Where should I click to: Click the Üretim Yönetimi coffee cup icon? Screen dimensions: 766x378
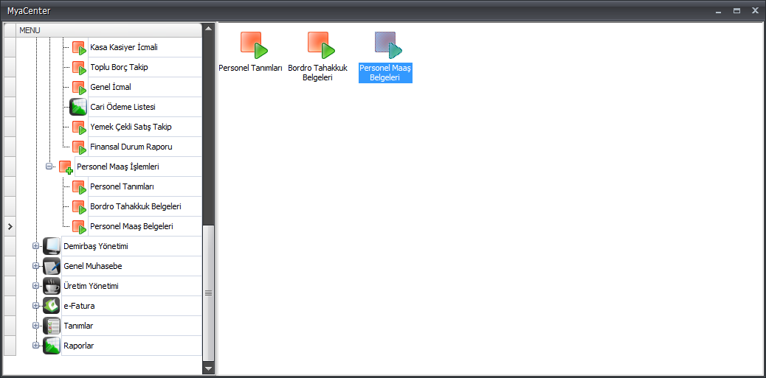click(x=52, y=286)
